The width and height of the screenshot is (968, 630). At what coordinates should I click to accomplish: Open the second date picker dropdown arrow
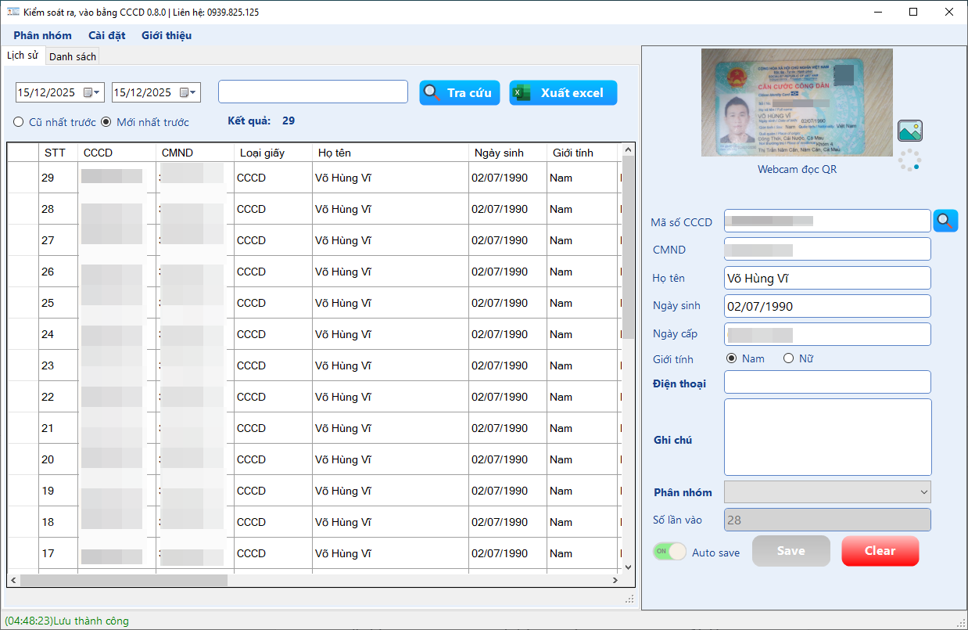point(194,92)
